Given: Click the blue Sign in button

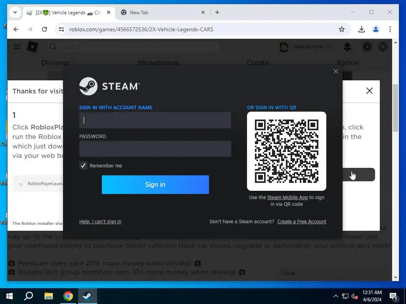Looking at the screenshot, I should pos(155,184).
